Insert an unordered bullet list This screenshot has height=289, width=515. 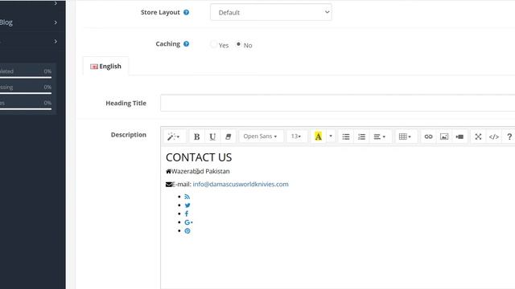coord(346,136)
